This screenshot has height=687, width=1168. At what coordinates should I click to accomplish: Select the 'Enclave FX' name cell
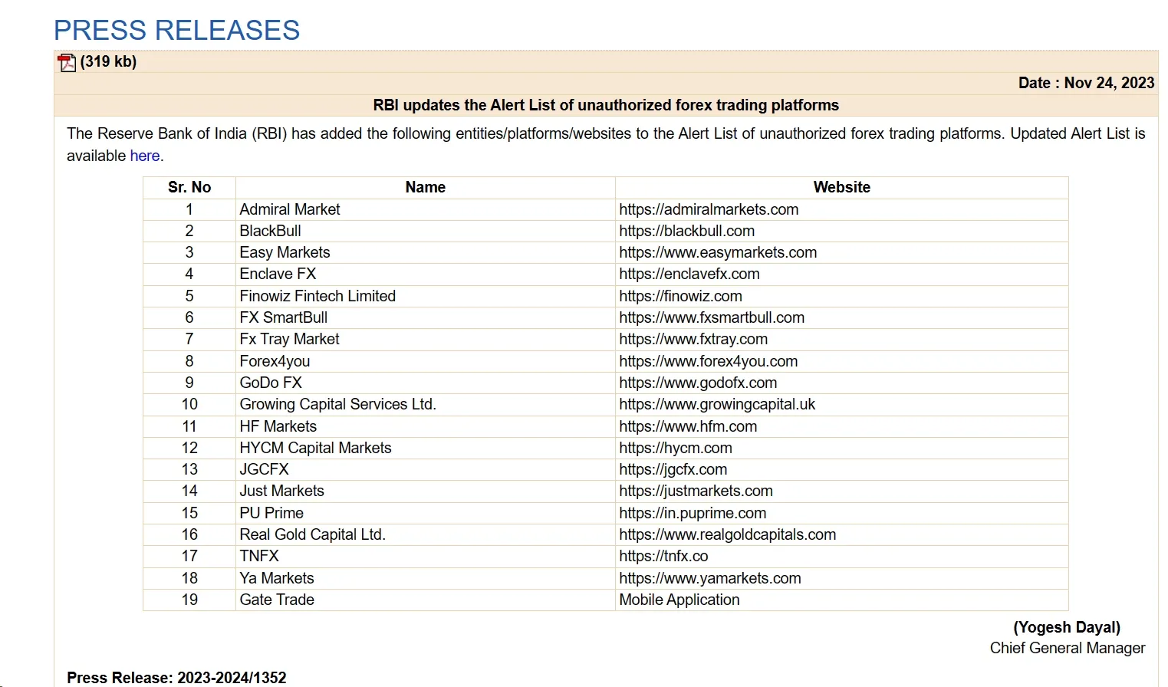(x=426, y=274)
